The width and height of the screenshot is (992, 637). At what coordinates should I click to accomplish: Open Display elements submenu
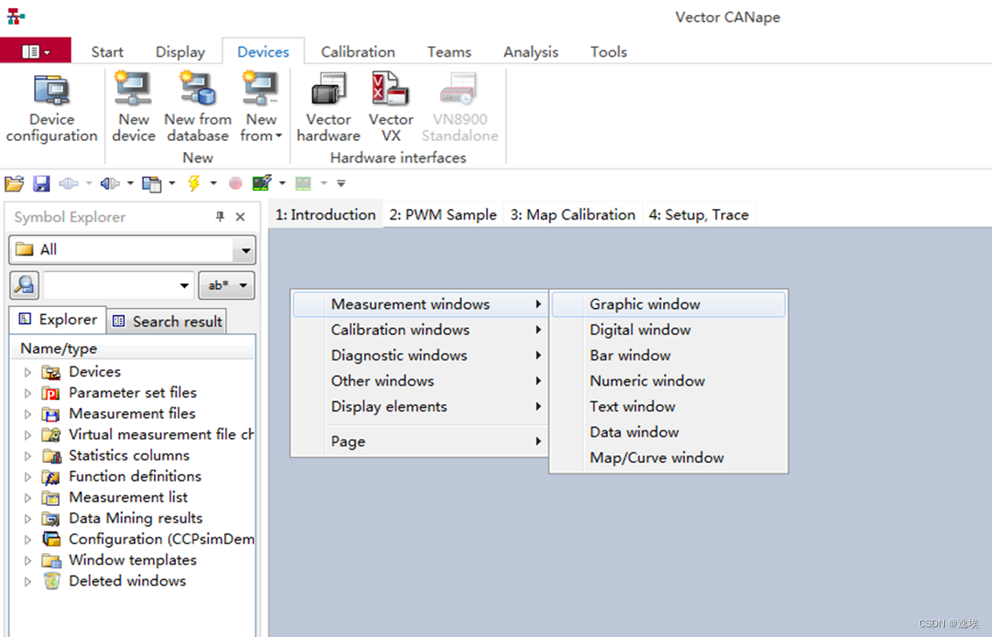(x=419, y=407)
